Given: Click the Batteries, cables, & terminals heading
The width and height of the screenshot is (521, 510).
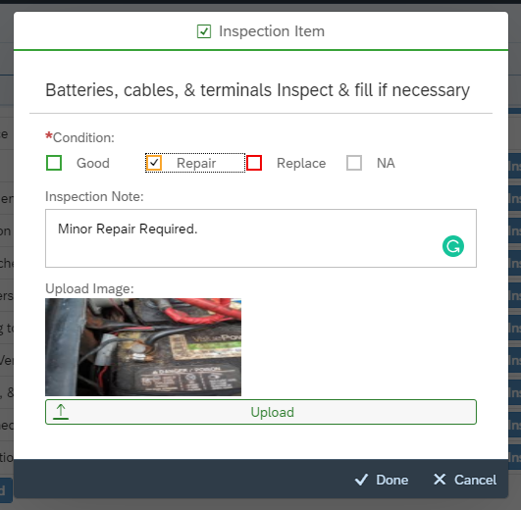Looking at the screenshot, I should pos(257,90).
